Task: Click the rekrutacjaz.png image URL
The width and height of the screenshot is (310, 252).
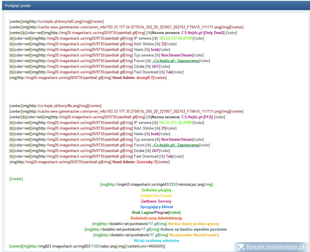Action: click(x=156, y=185)
